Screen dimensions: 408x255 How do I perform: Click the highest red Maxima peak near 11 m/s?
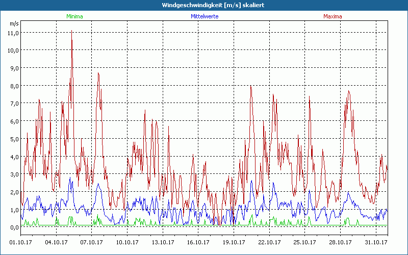71,32
